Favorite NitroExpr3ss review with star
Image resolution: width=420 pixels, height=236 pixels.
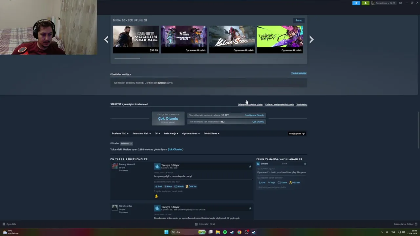[x=250, y=208]
